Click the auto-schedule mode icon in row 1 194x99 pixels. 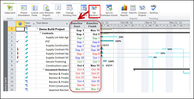pos(26,33)
